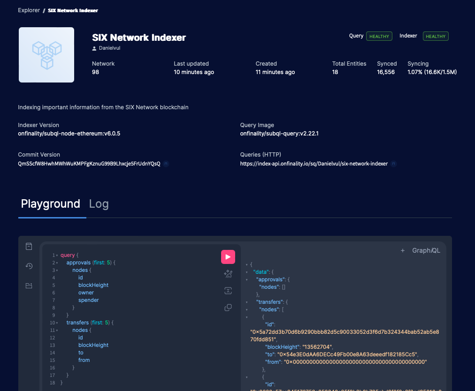Collapse the "transfers" node in the response

tap(246, 301)
